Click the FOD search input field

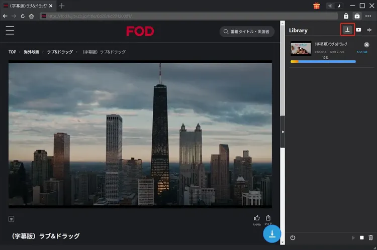[x=247, y=32]
